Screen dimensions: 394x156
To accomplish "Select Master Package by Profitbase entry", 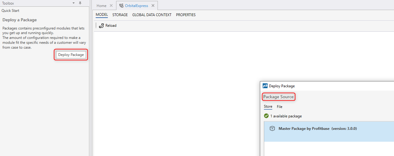I will click(318, 129).
